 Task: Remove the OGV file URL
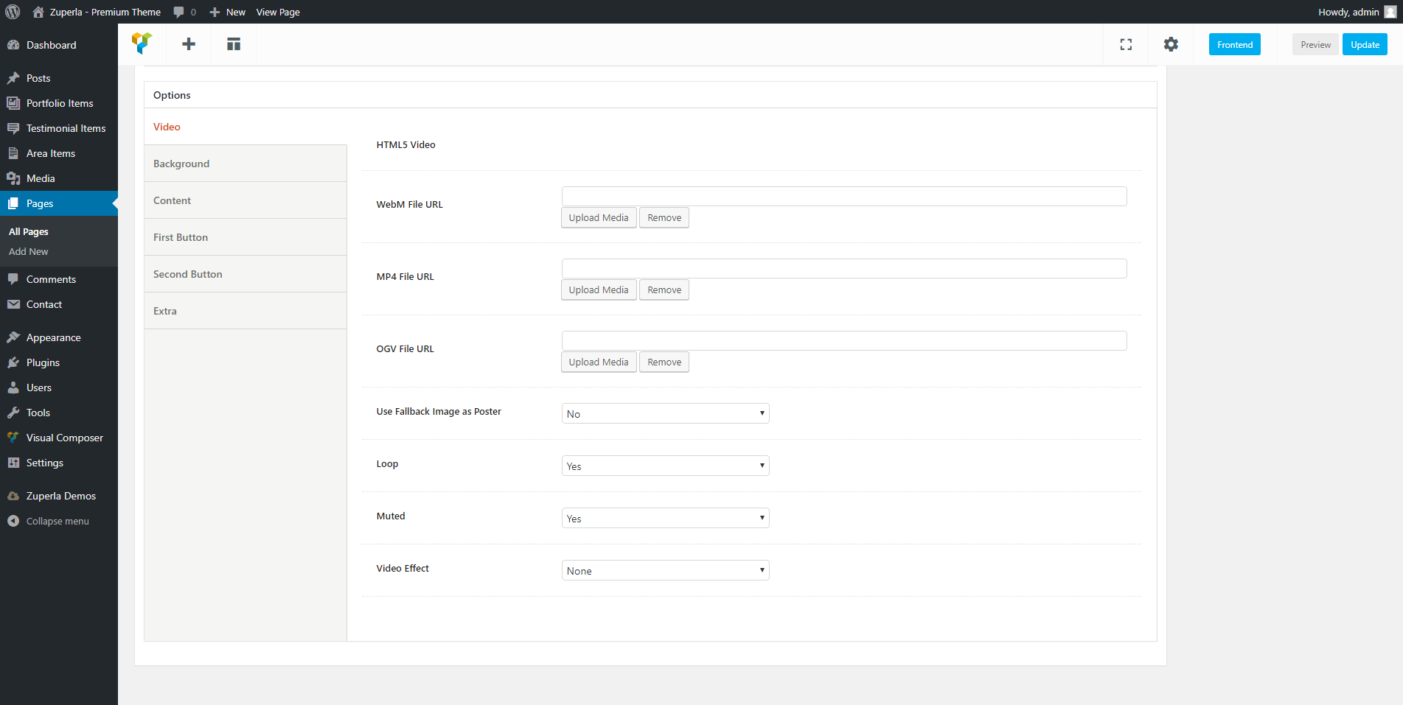point(664,362)
